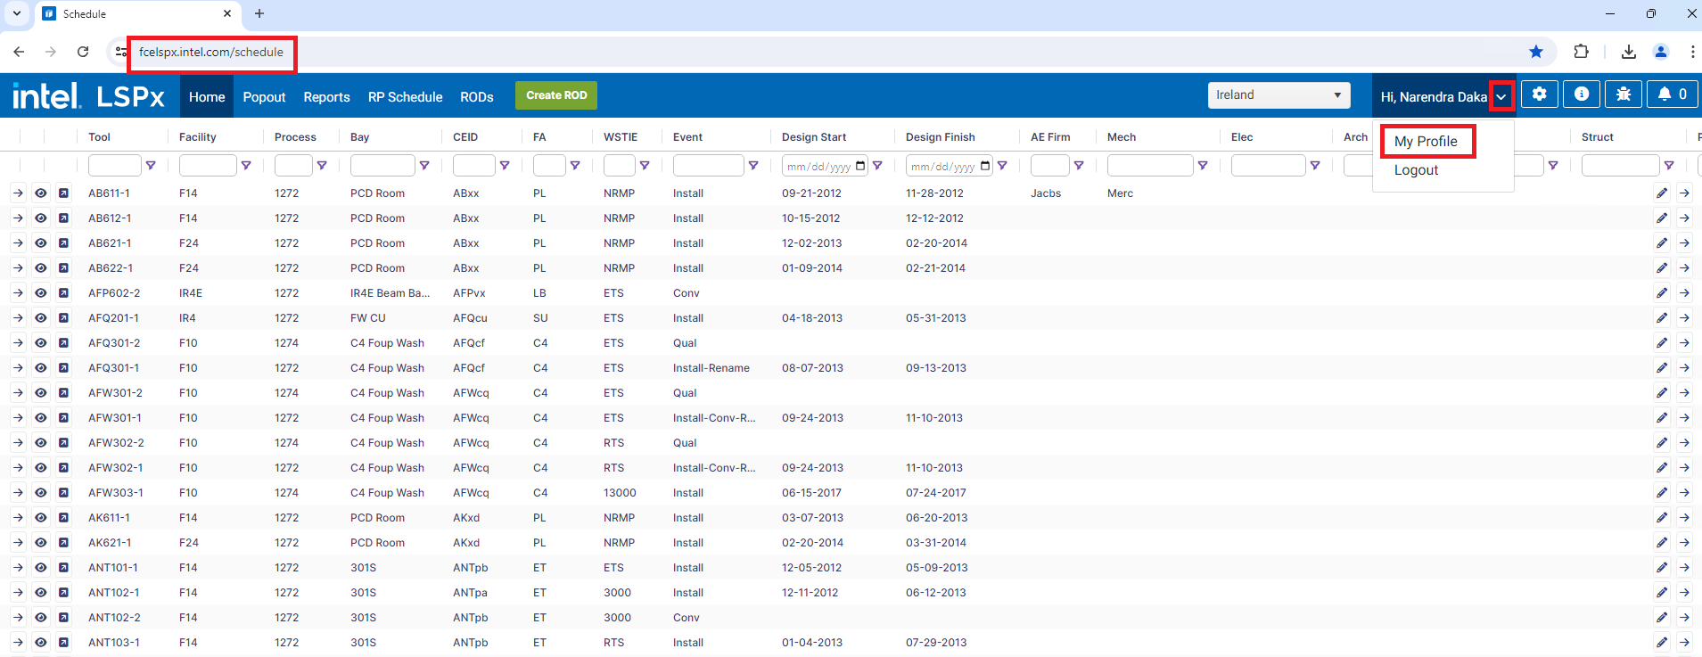The width and height of the screenshot is (1702, 657).
Task: Toggle eye view for AB612-1 row
Action: [x=41, y=218]
